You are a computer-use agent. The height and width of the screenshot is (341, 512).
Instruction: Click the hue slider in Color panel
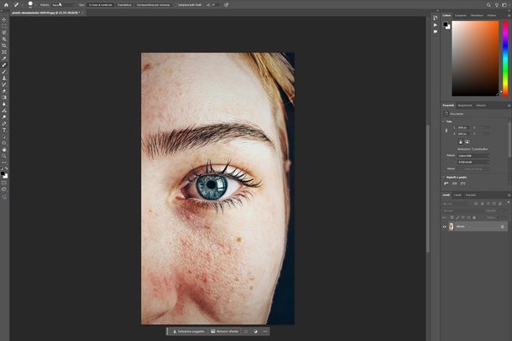click(x=505, y=59)
